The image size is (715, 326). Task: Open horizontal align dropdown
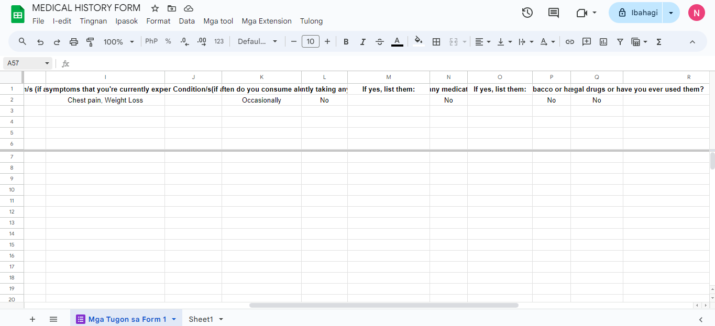482,41
